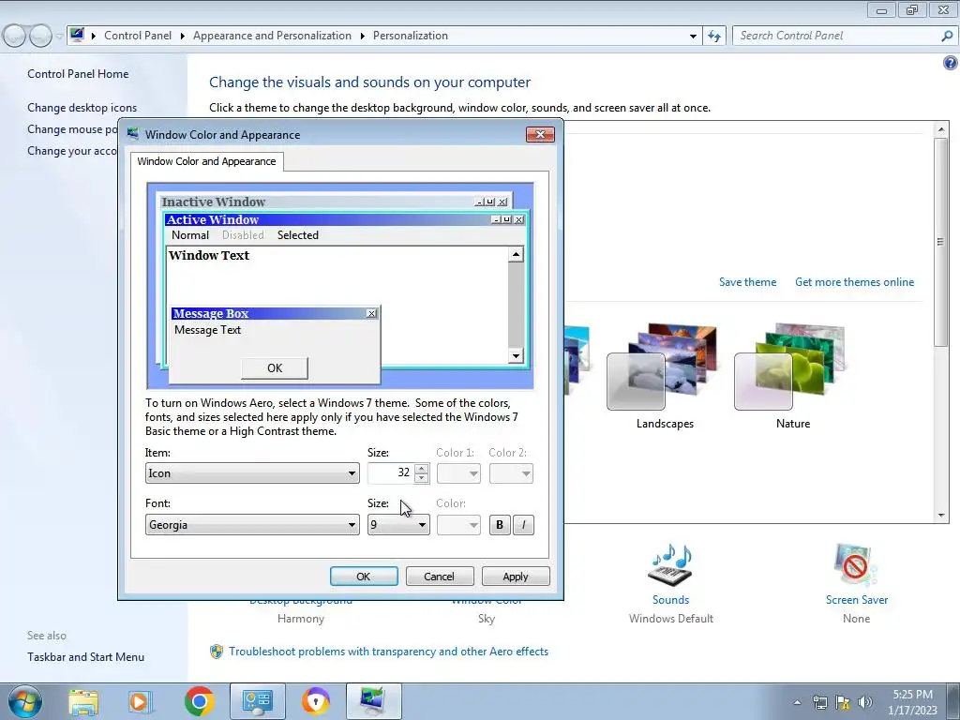Close the Window Color and Appearance dialog
This screenshot has height=720, width=960.
540,134
